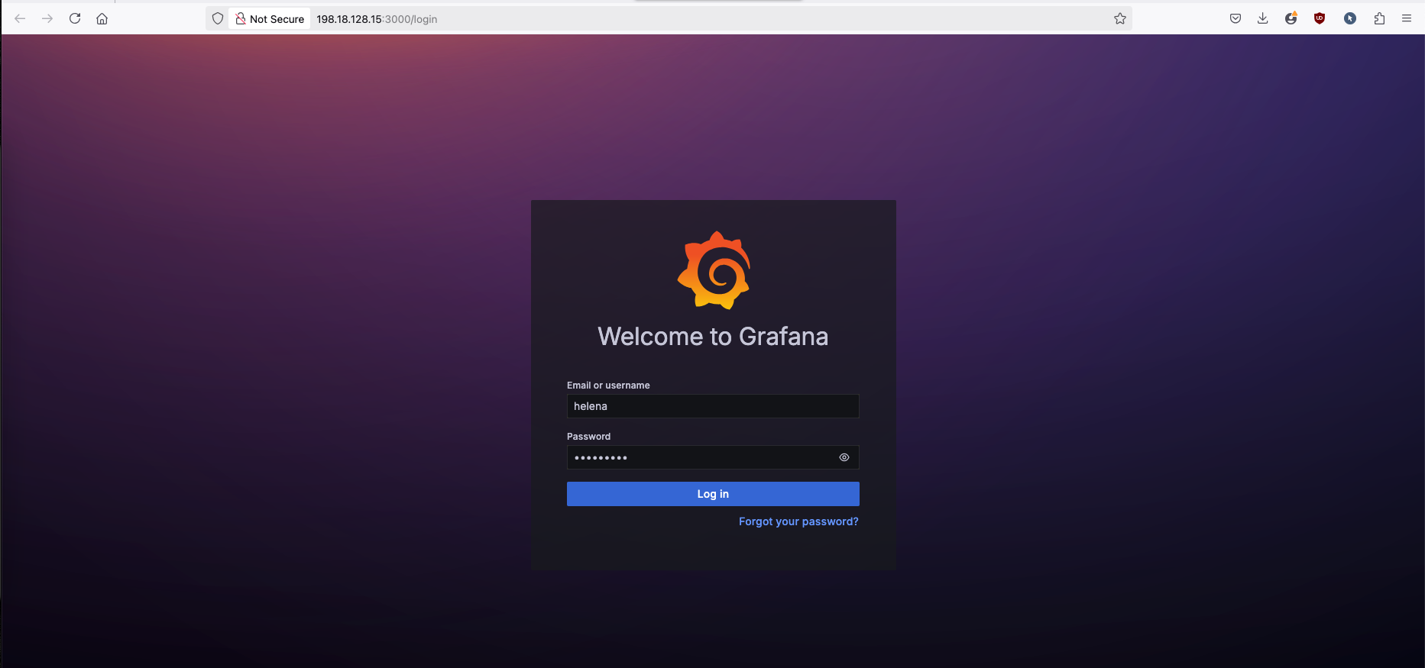Click the address bar URL text
The height and width of the screenshot is (668, 1425).
pos(377,19)
